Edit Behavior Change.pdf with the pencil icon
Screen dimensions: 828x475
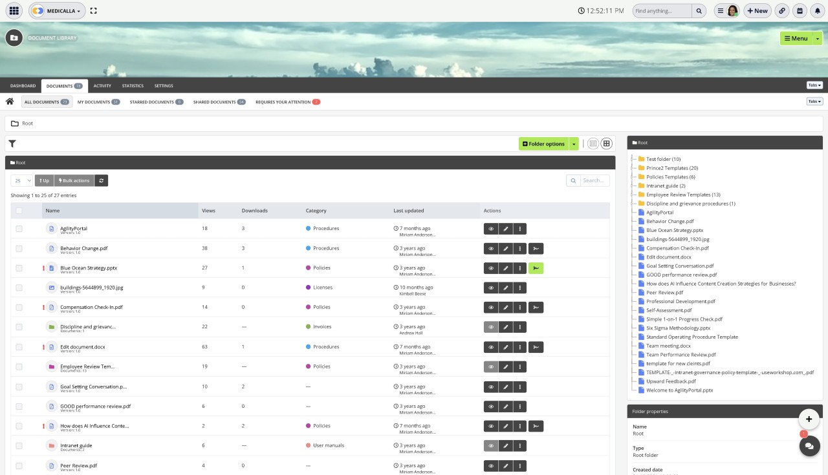[x=505, y=248]
